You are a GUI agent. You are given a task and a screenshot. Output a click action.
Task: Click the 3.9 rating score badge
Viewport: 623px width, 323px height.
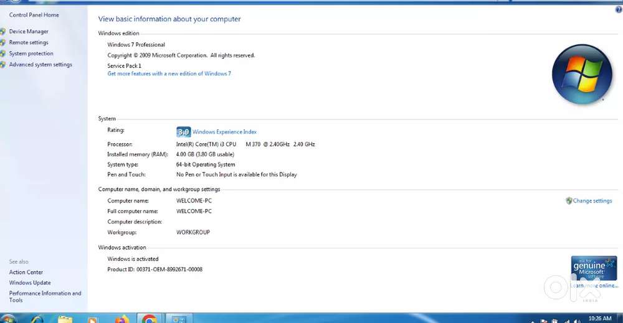pos(184,132)
